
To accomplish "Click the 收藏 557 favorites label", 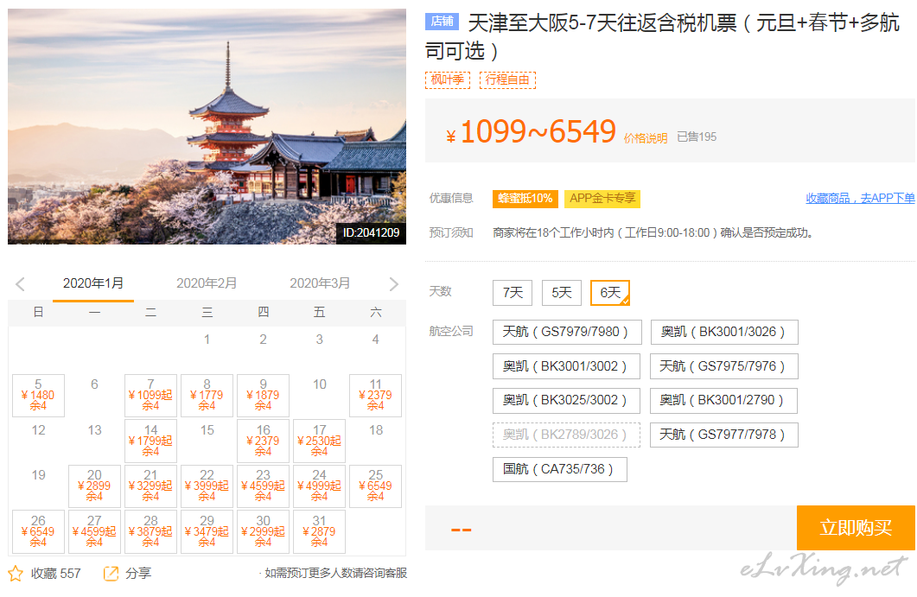I will [x=56, y=574].
